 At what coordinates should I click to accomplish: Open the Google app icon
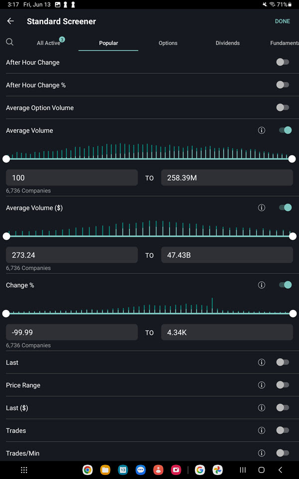click(200, 470)
